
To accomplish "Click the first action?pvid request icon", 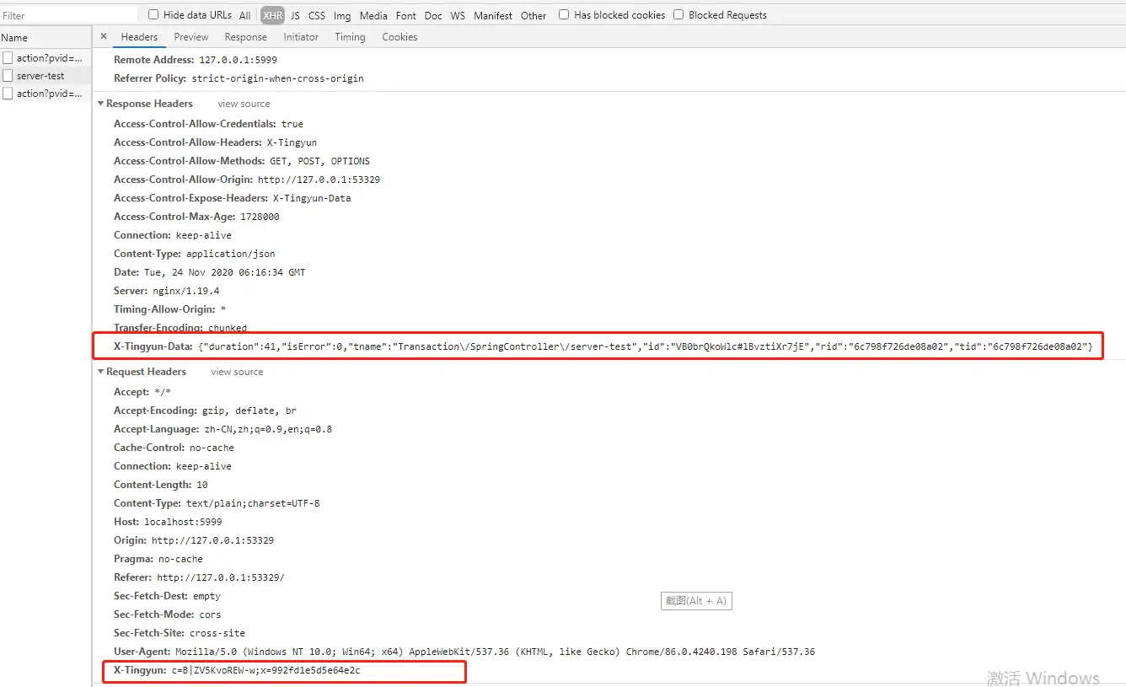I will (8, 58).
